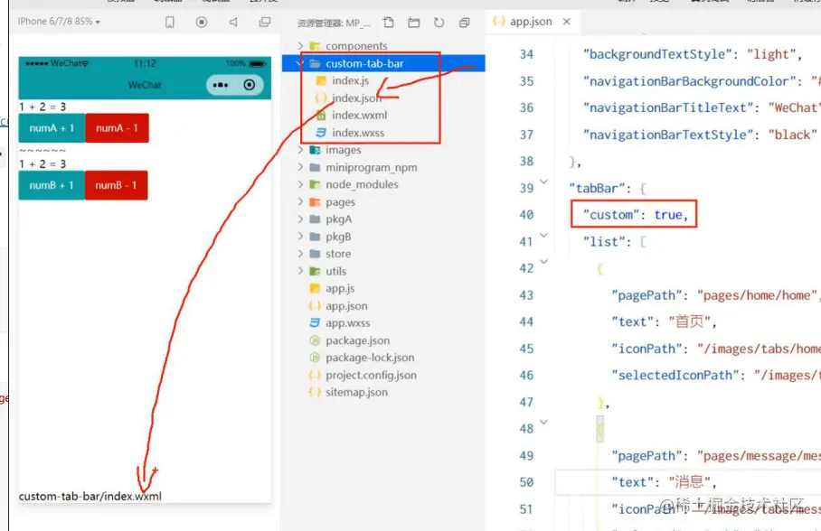Click the "navigationBarTextStyle" key on line 37
This screenshot has width=821, height=531.
(667, 135)
